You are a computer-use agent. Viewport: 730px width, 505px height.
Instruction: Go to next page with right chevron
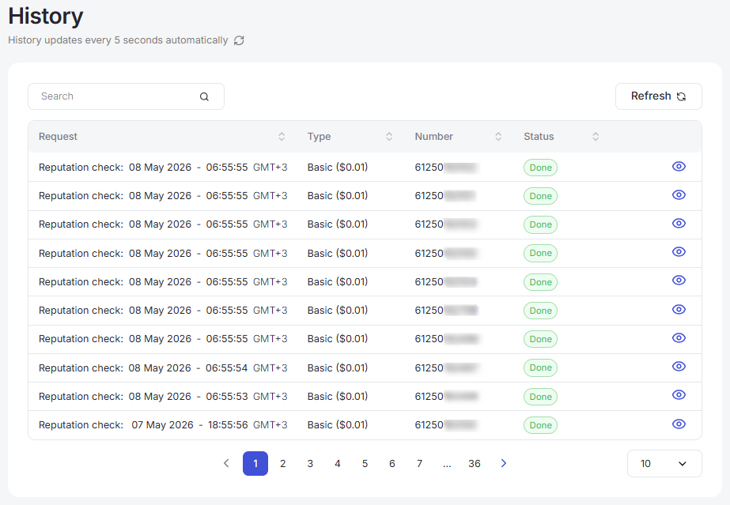click(x=503, y=463)
